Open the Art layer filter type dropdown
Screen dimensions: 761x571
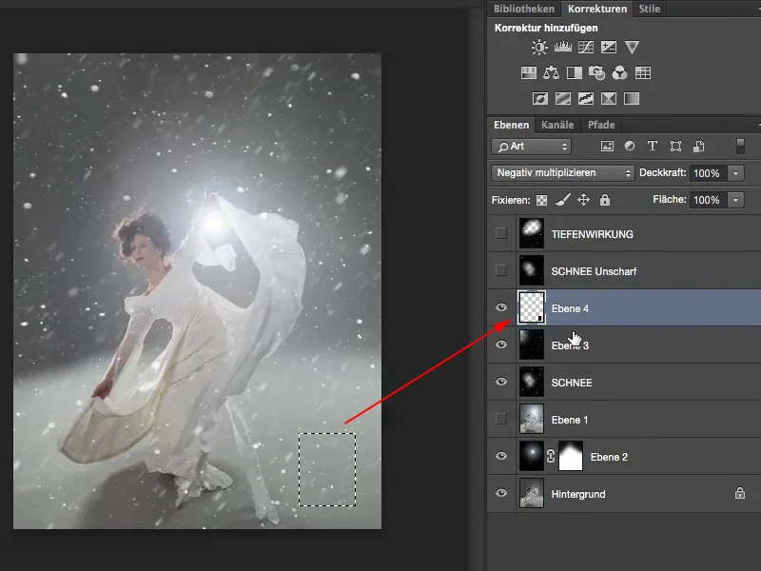[x=532, y=147]
